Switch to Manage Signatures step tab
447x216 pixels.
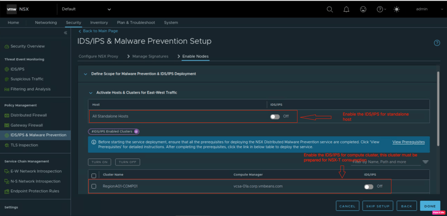coord(150,57)
